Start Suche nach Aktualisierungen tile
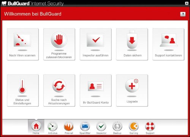This screenshot has height=137, width=190. pyautogui.click(x=59, y=90)
